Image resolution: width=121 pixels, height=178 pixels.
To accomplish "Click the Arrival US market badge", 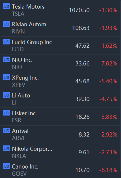I will pos(6,131).
